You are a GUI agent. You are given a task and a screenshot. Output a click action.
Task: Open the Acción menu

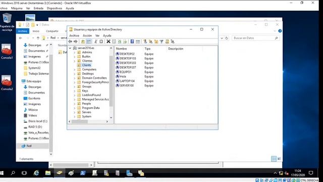click(87, 35)
